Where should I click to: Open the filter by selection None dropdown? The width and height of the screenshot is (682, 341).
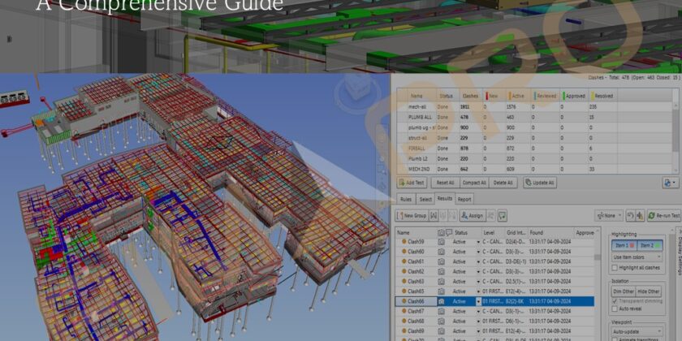[609, 215]
